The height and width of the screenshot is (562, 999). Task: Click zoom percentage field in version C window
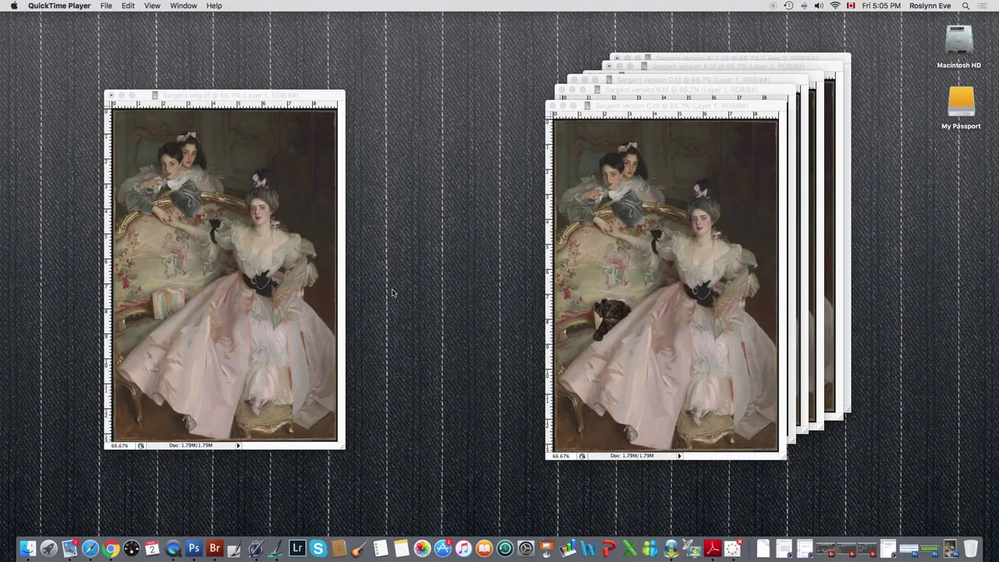[x=560, y=455]
